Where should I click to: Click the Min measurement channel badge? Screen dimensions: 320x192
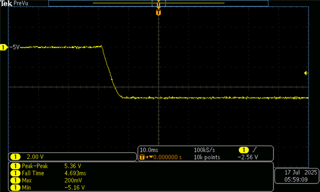[x=15, y=187]
